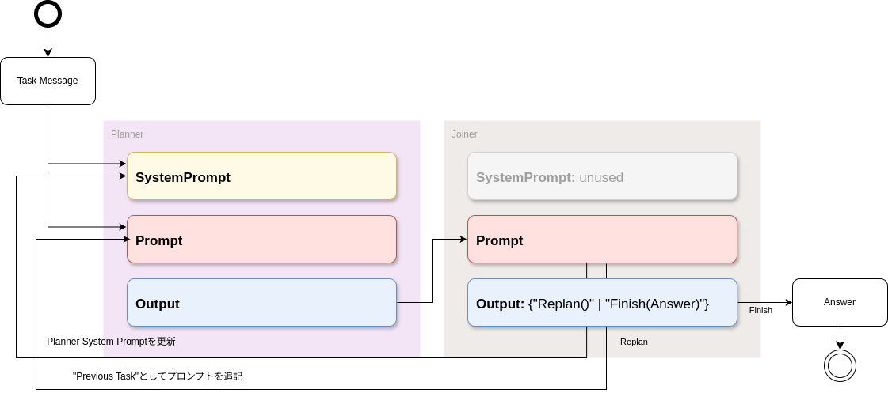Select the blue Planner Output box

pos(261,303)
